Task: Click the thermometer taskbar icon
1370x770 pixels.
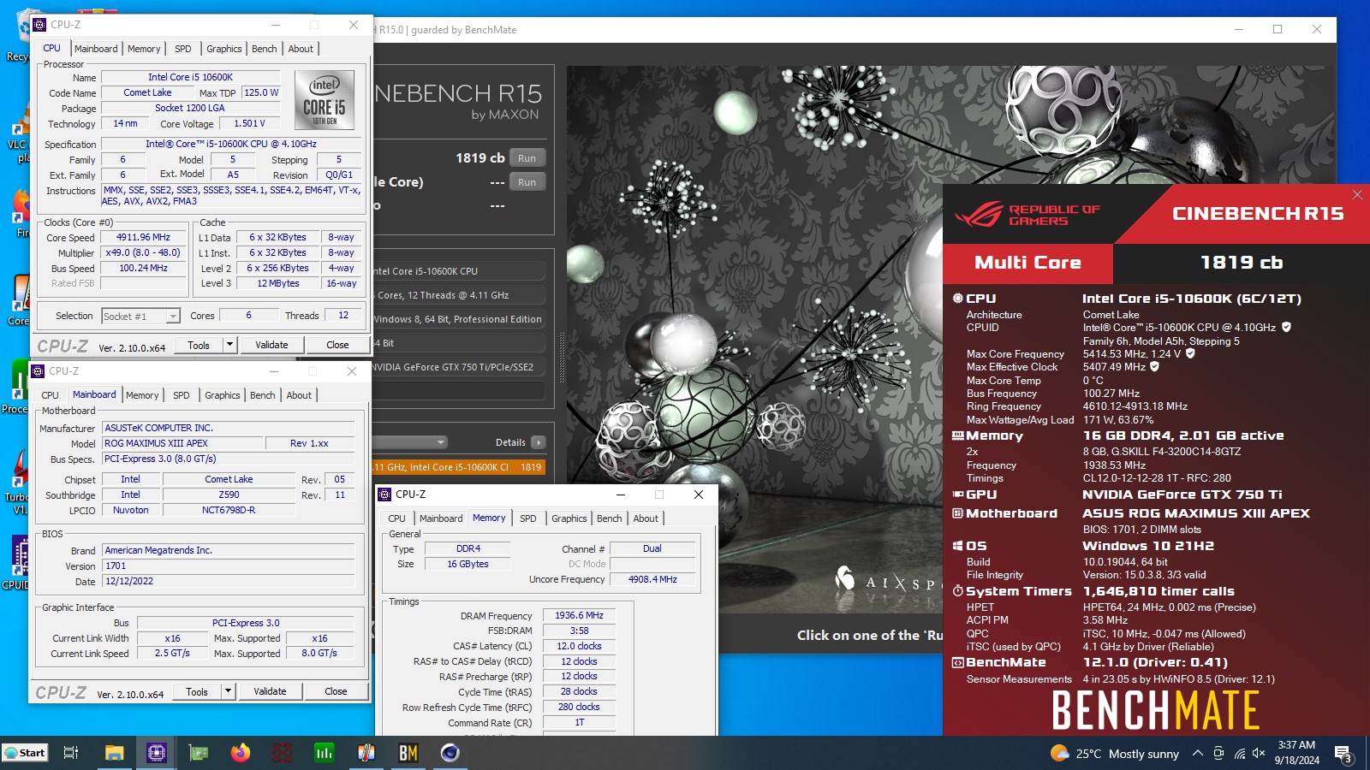Action: point(366,753)
